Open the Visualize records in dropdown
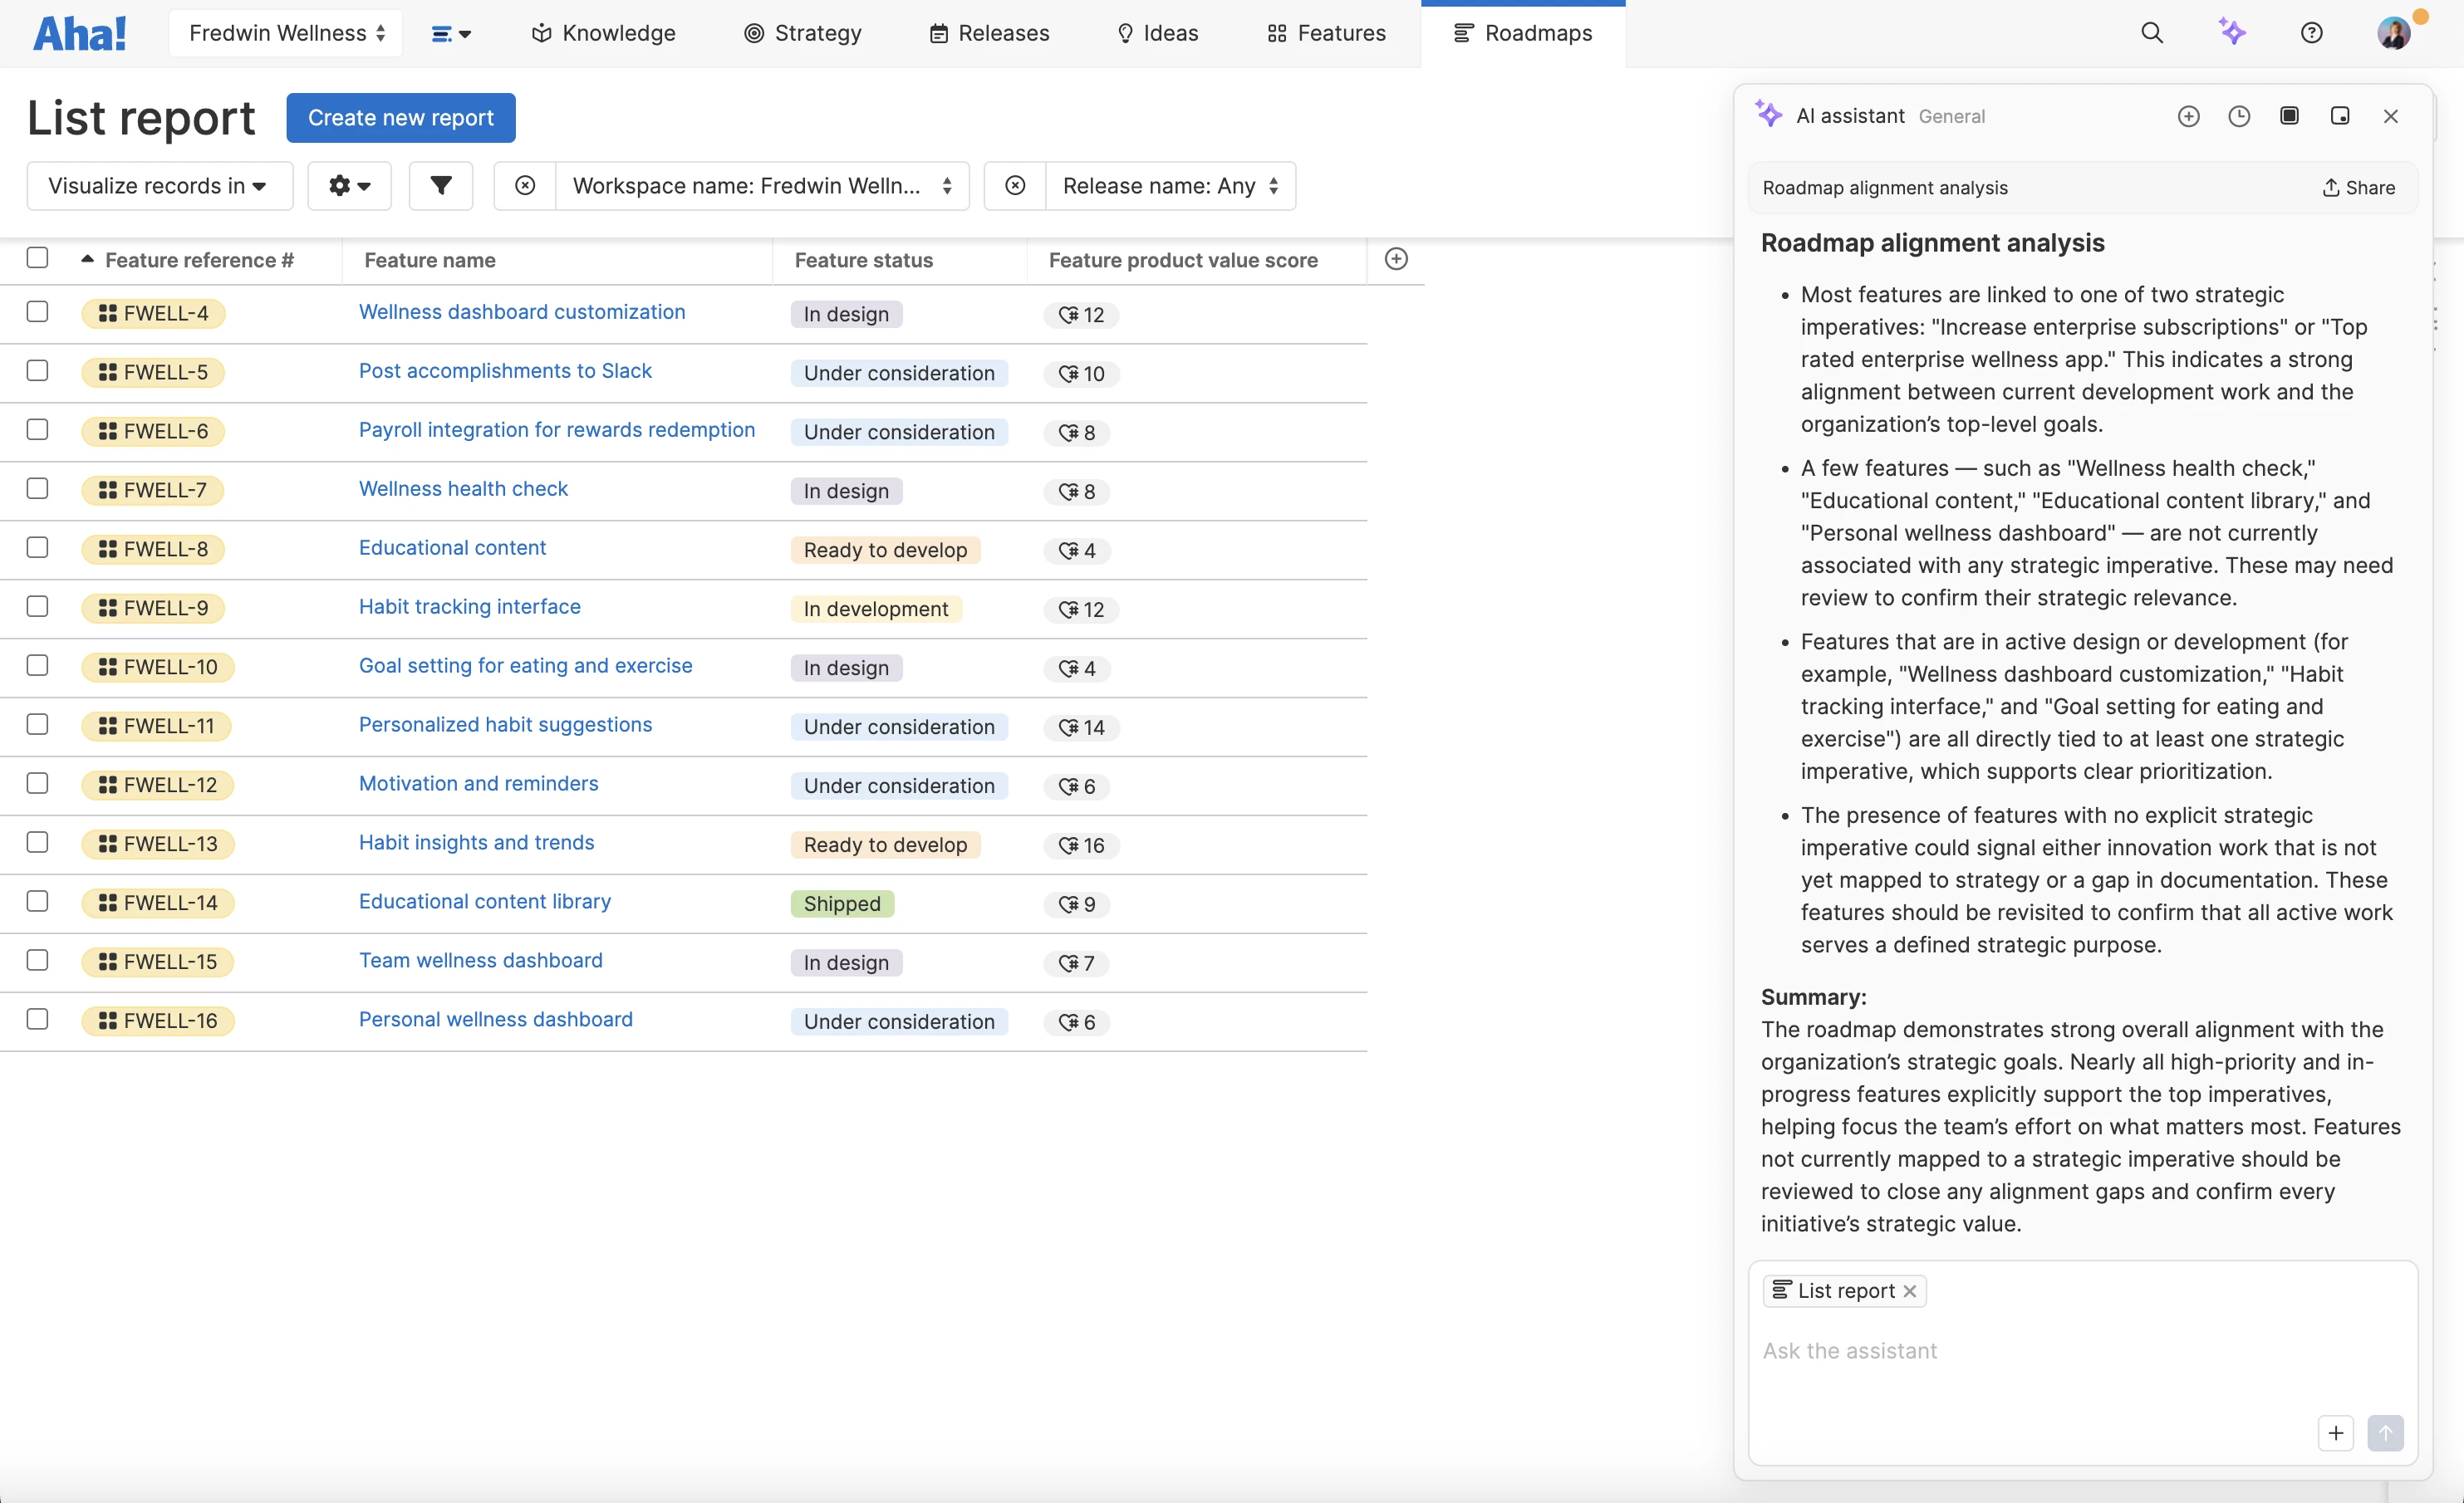Screen dimensions: 2464x1503 (x=158, y=186)
